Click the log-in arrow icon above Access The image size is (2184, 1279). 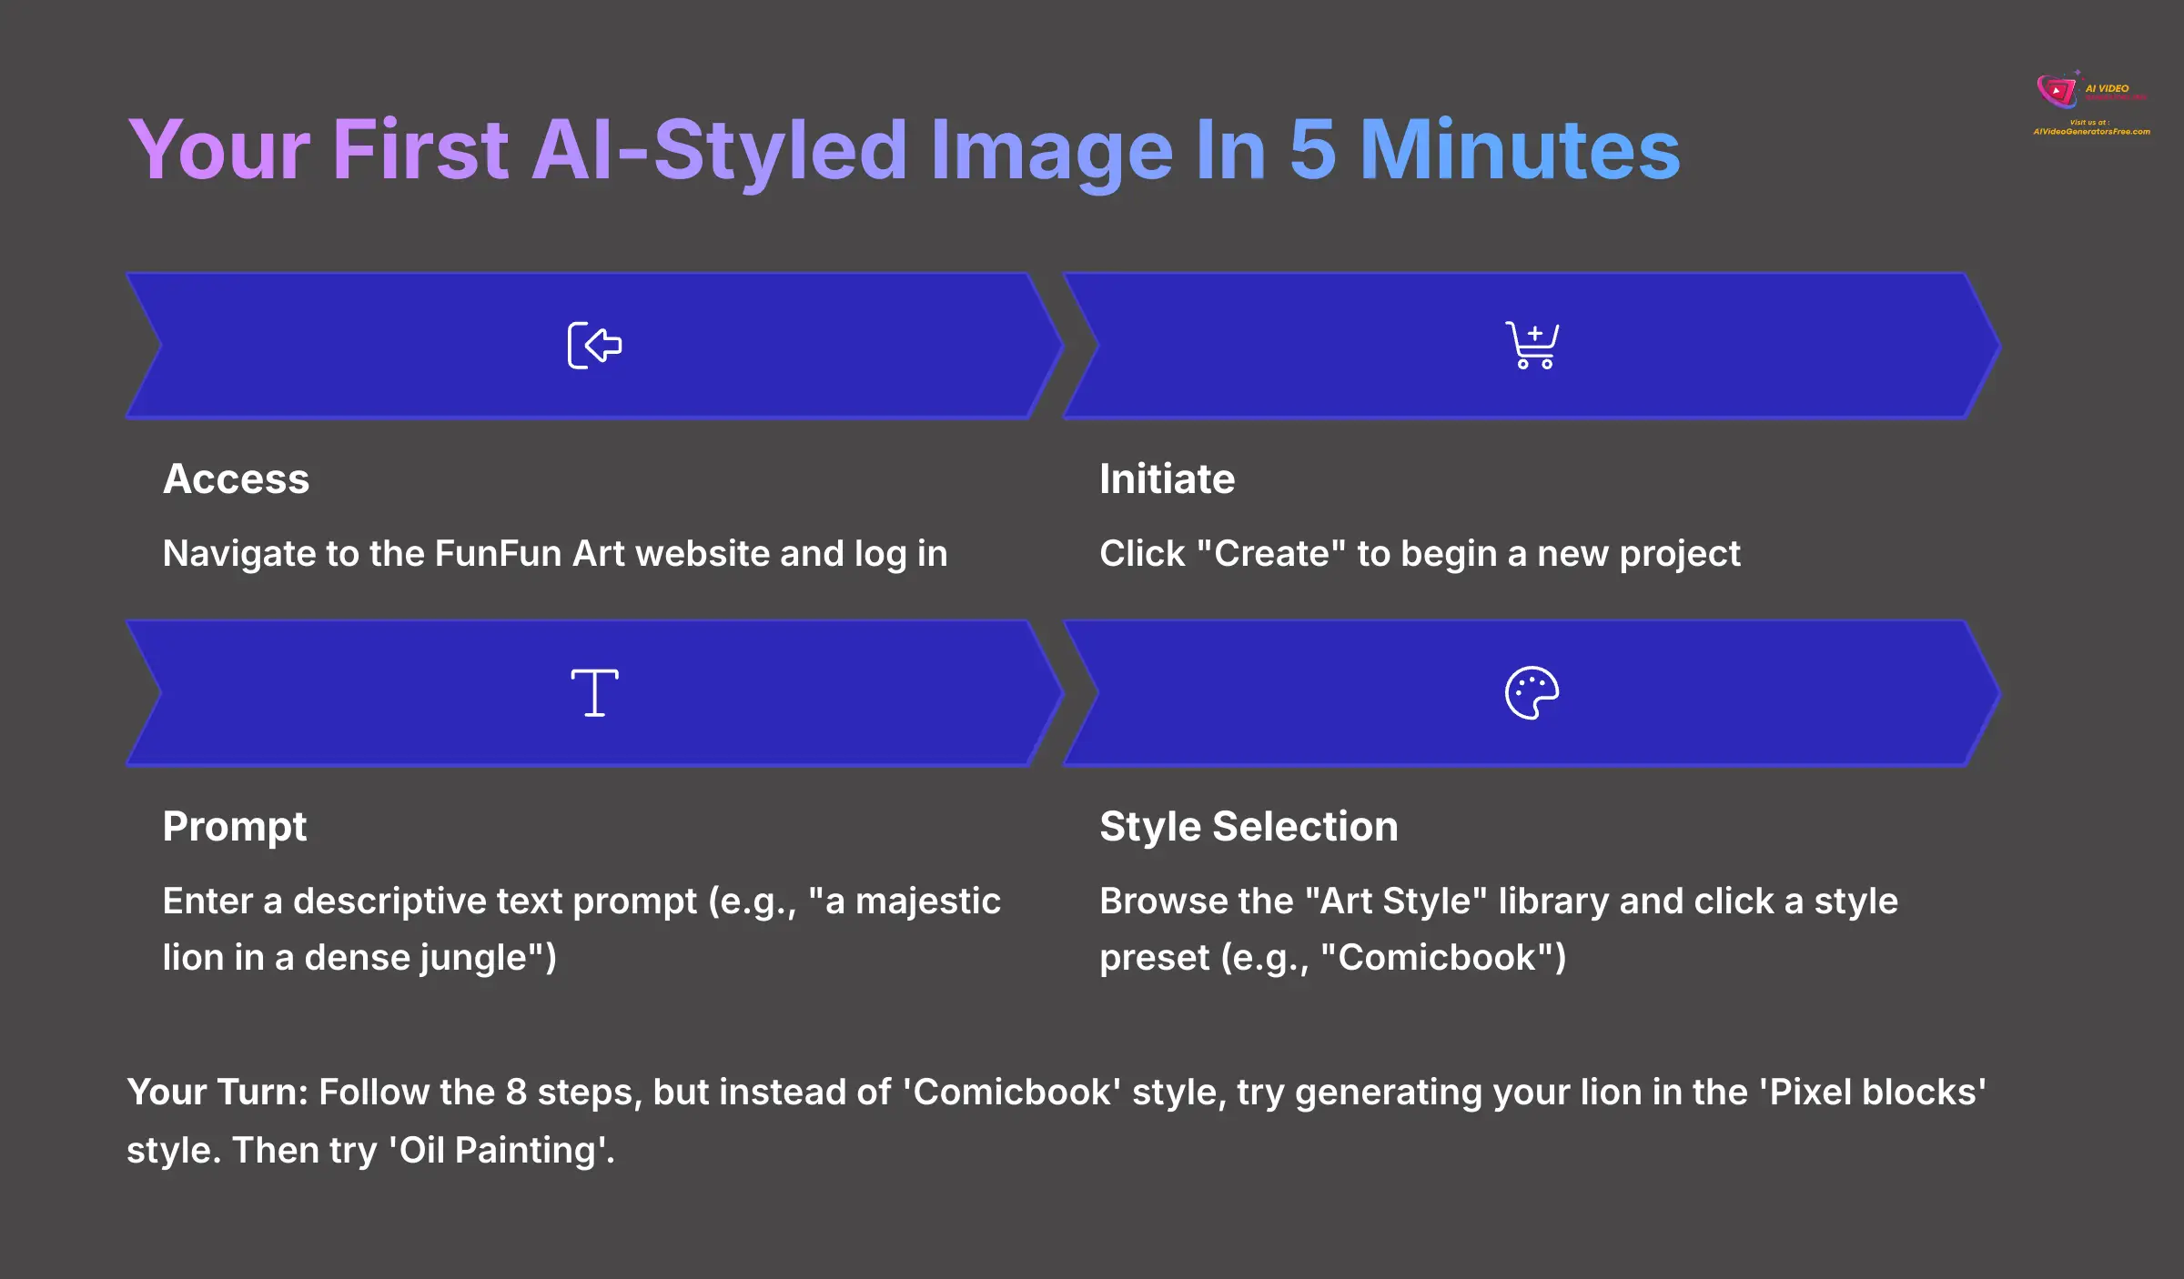pyautogui.click(x=594, y=346)
